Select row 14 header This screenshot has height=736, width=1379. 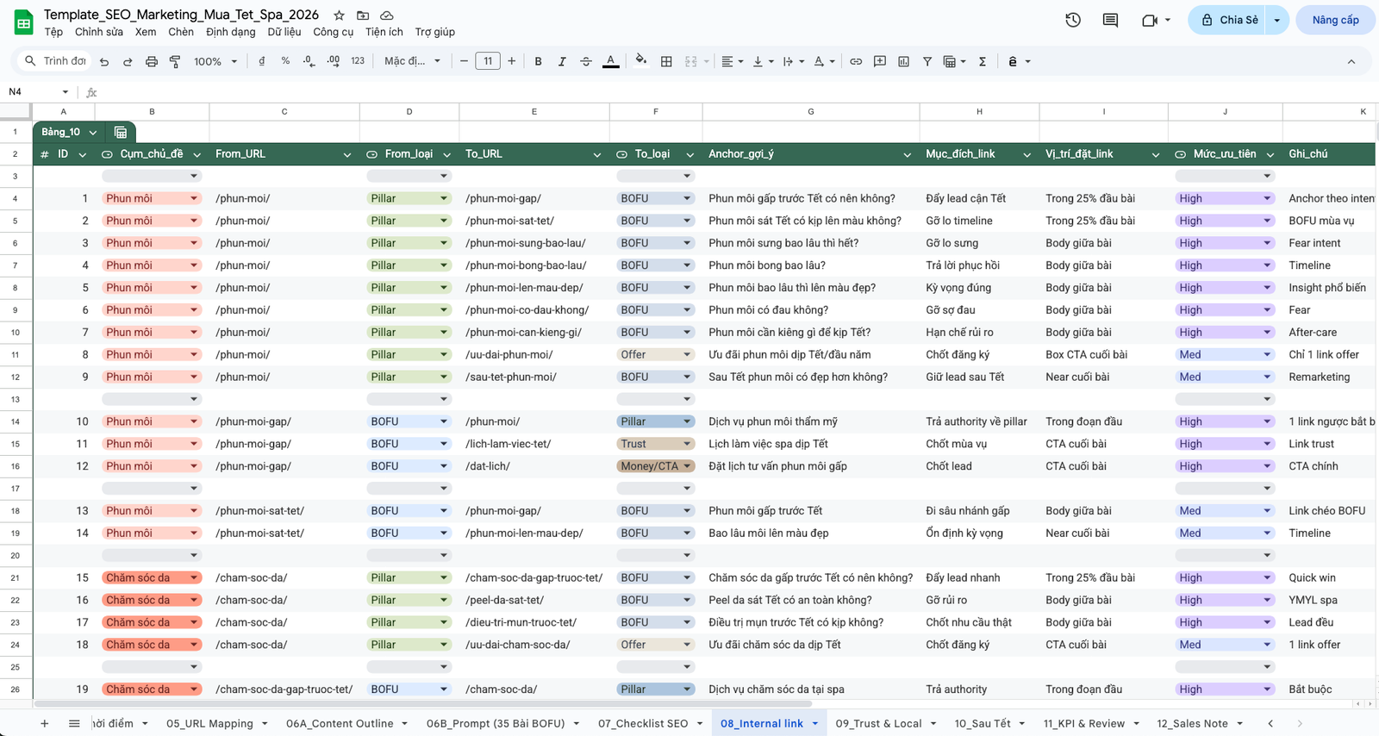(x=16, y=421)
